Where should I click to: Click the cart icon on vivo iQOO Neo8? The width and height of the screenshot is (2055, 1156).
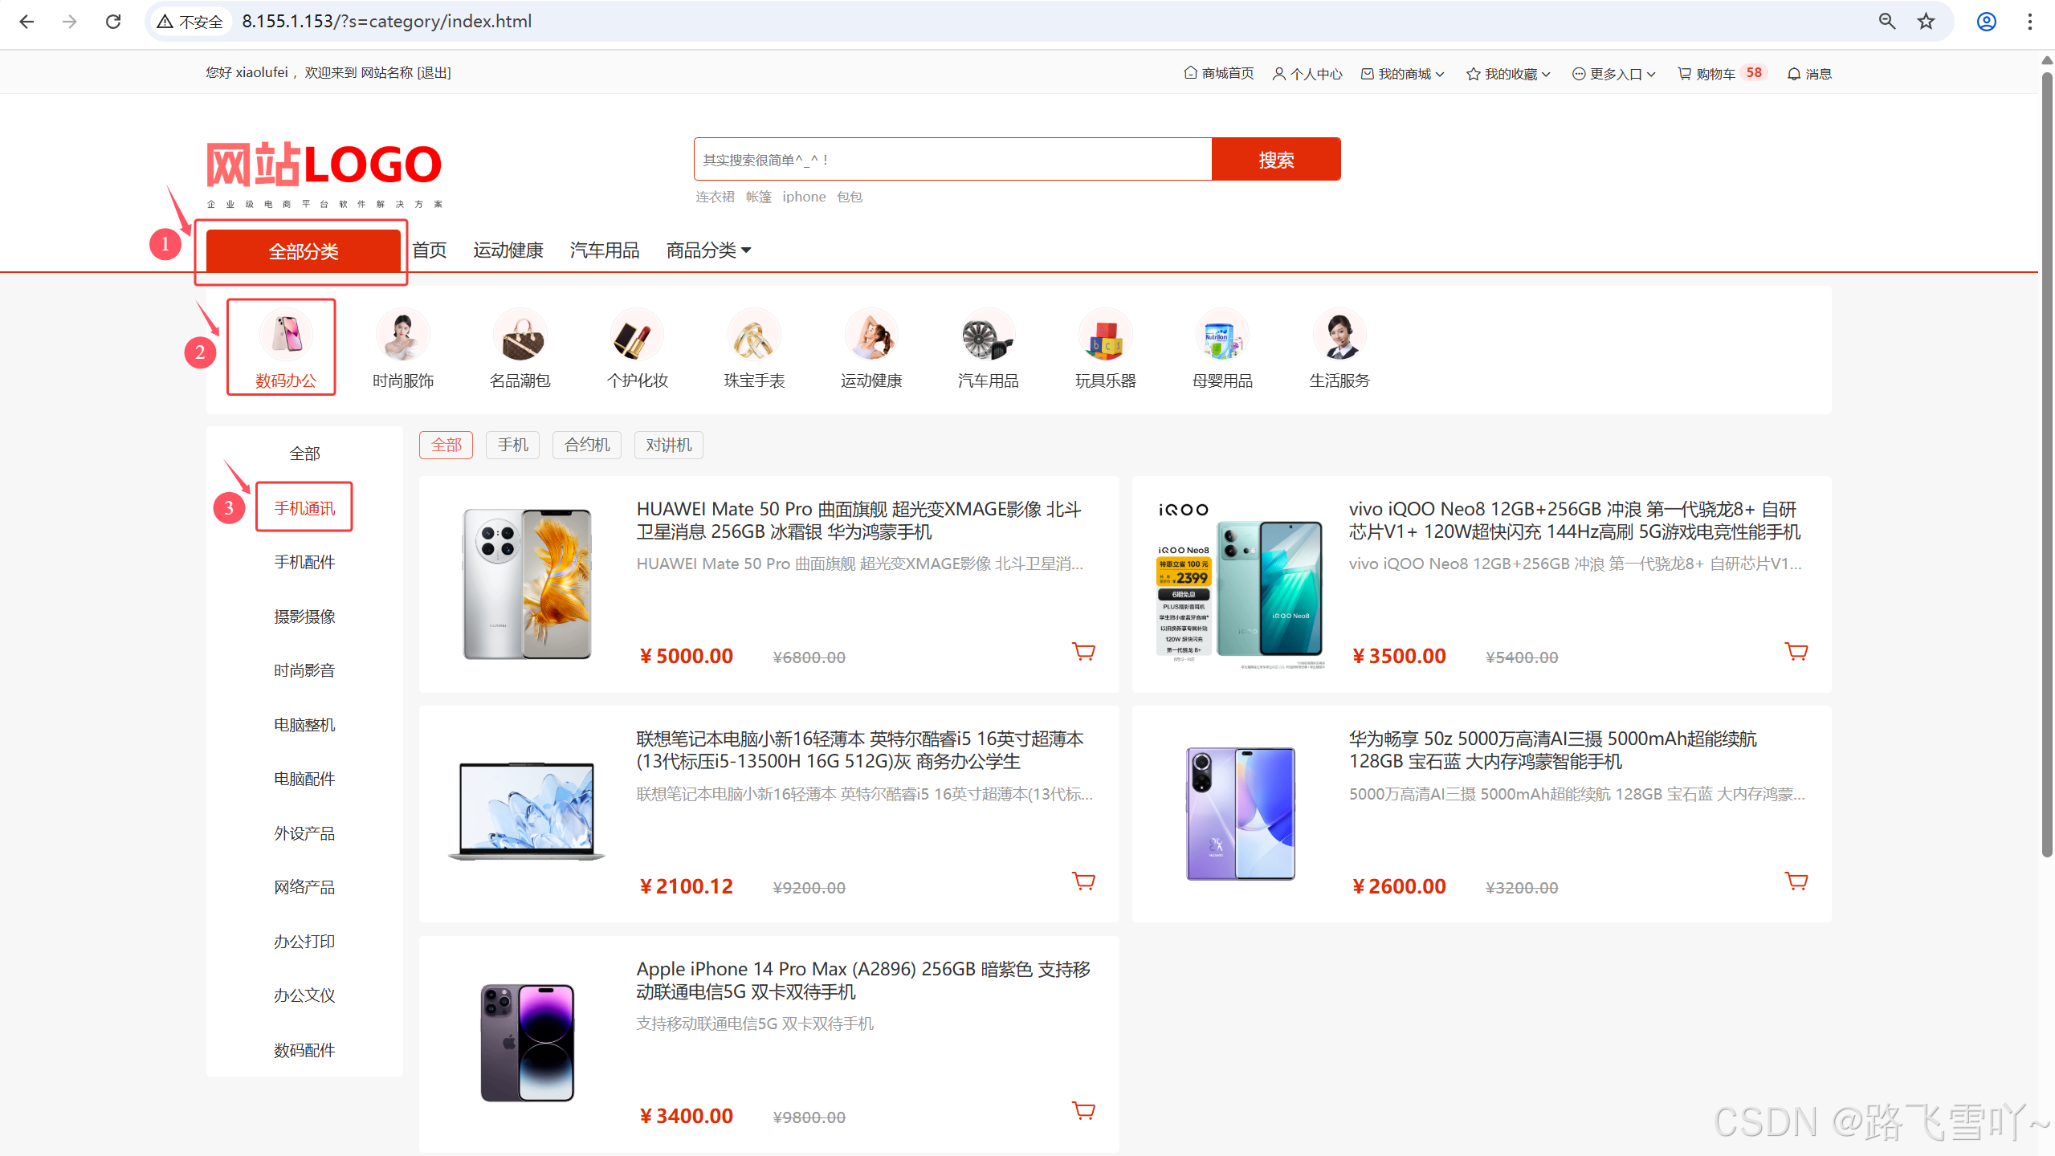pyautogui.click(x=1796, y=651)
